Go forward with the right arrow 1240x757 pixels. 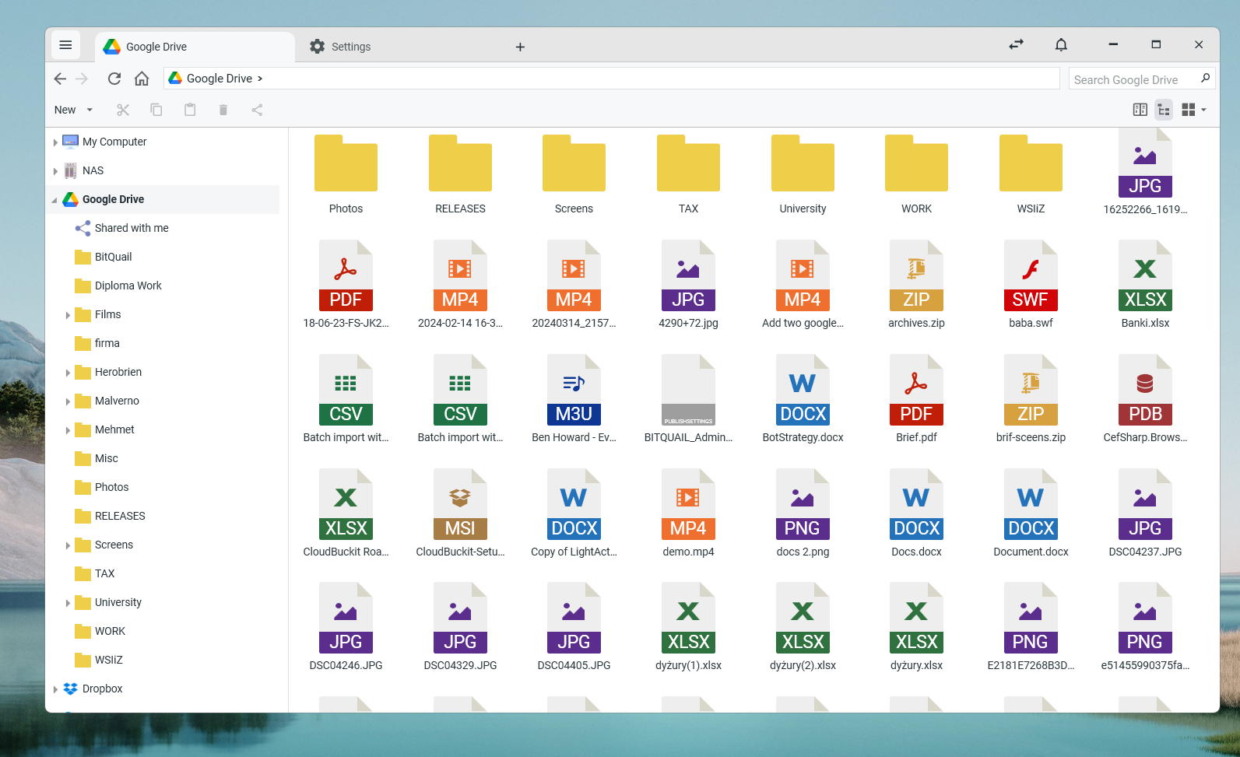(82, 79)
